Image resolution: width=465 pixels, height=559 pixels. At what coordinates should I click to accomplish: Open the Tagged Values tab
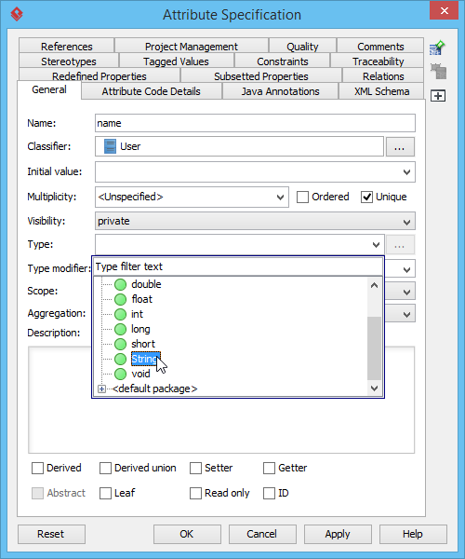176,61
